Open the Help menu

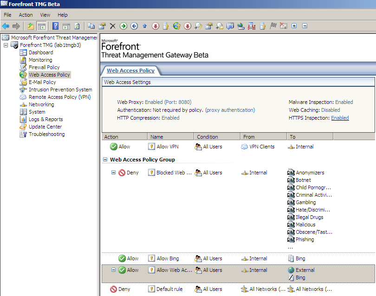pyautogui.click(x=62, y=15)
